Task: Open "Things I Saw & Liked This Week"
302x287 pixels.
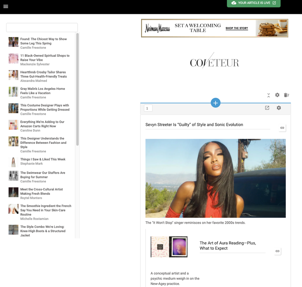Action: pyautogui.click(x=43, y=160)
